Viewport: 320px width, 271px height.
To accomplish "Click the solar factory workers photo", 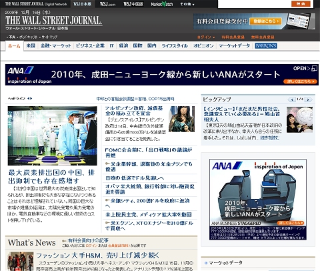I will [53, 135].
